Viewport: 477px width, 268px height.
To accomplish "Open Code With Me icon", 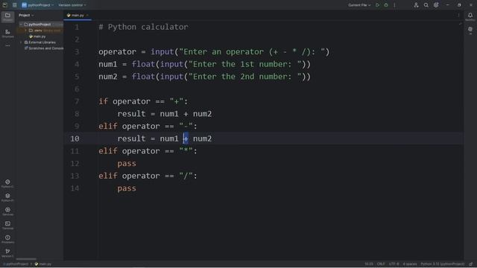I will tap(416, 5).
